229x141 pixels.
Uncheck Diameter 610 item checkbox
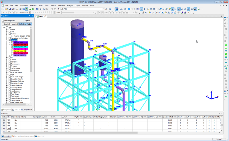pos(12,55)
